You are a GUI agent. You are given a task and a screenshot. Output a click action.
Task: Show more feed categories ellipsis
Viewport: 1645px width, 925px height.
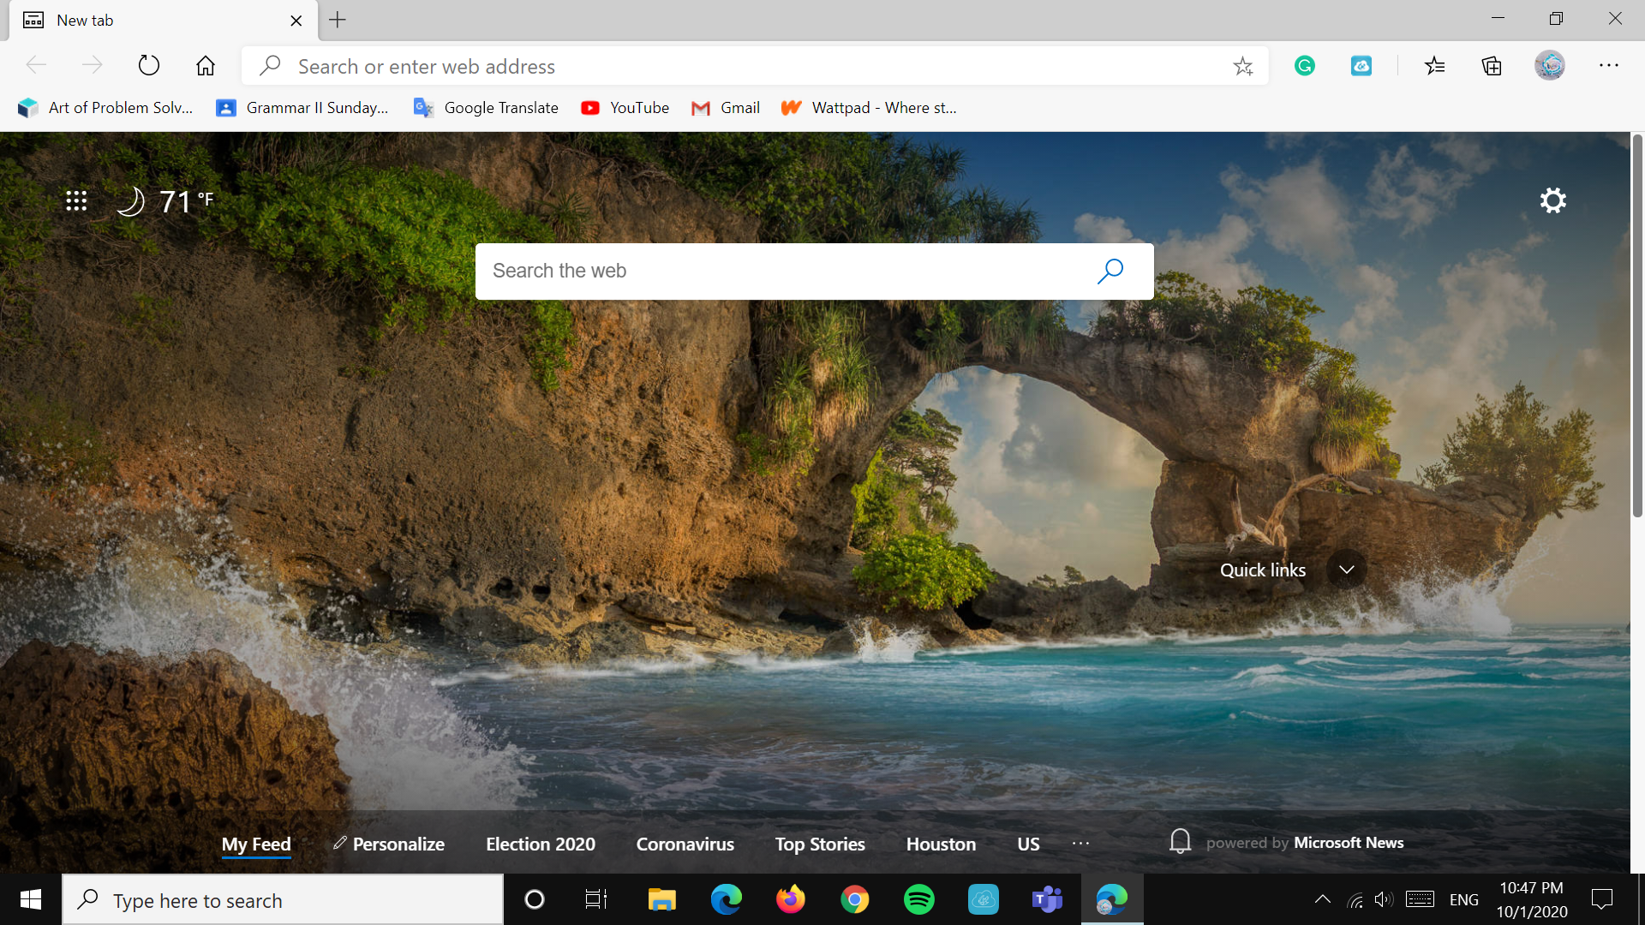(1080, 844)
